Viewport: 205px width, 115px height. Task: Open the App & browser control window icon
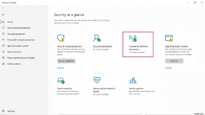(x=169, y=38)
